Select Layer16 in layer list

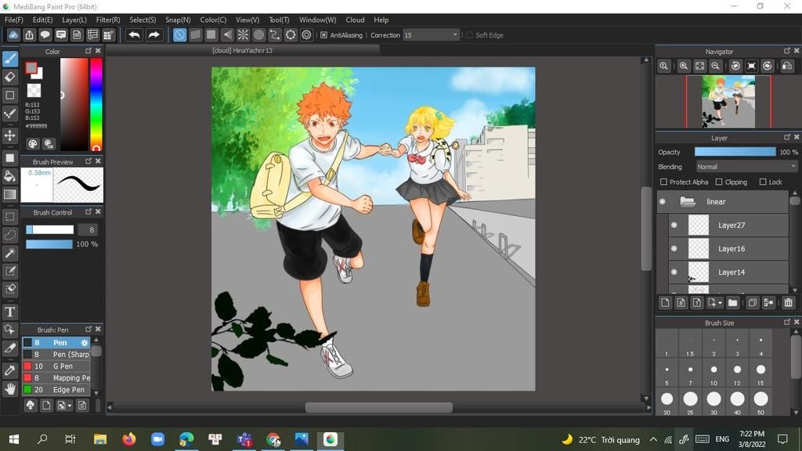pos(729,248)
